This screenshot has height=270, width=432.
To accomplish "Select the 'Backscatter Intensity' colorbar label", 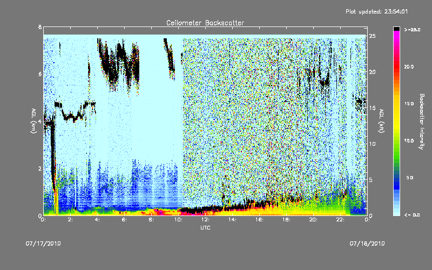I will [422, 122].
